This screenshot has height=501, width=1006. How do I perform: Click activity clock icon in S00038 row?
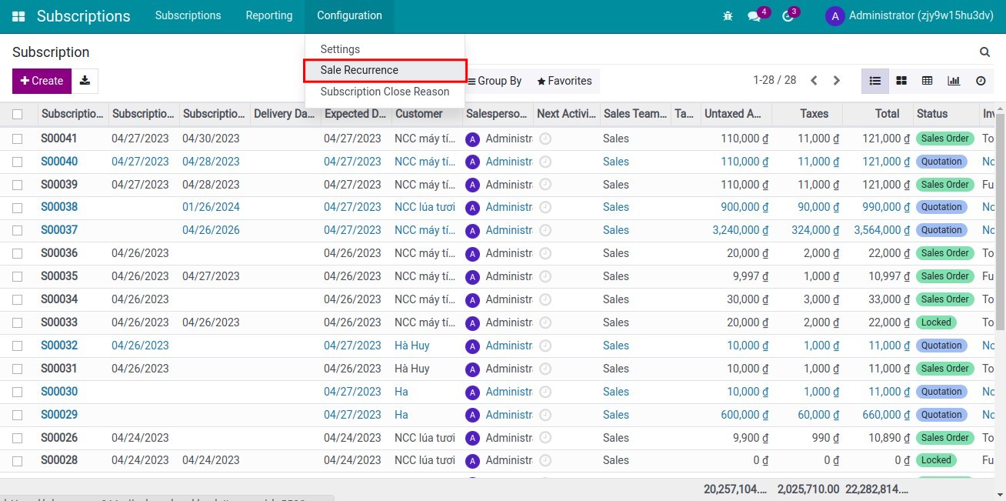(x=545, y=208)
